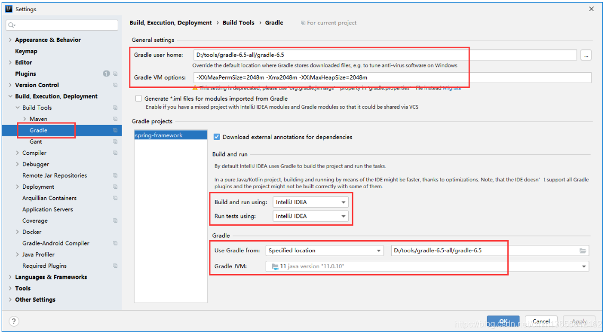Click the project-level icon beside Arquillian Containers
Screen dimensions: 607x334
point(116,198)
